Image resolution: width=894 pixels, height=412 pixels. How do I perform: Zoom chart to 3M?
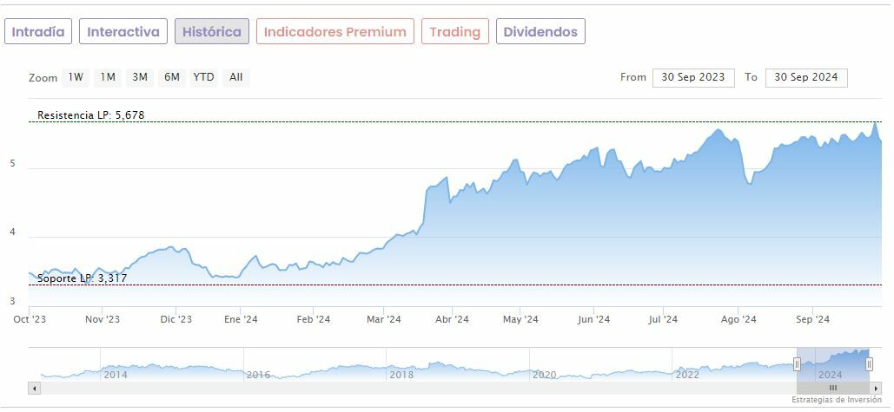pyautogui.click(x=140, y=77)
